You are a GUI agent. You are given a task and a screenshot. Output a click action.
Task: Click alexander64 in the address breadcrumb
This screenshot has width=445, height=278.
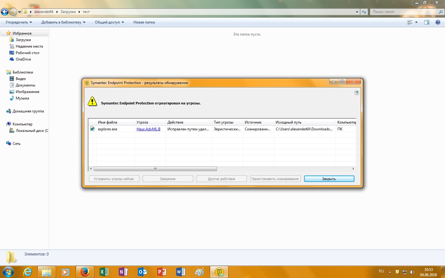(x=44, y=12)
